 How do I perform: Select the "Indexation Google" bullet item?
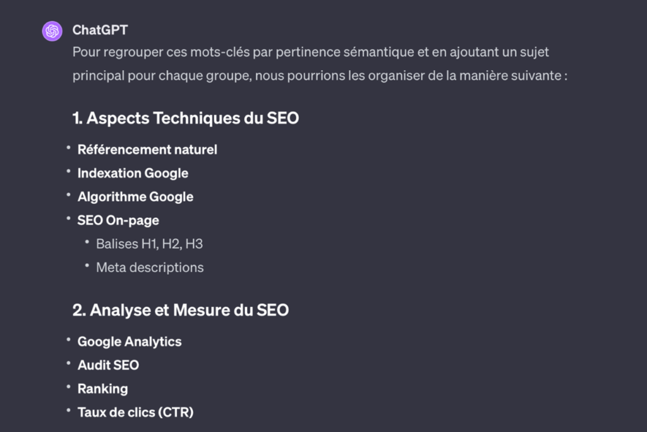[x=133, y=173]
